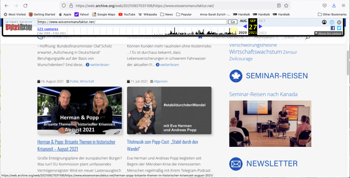Reload the page with the refresh icon

click(x=25, y=5)
